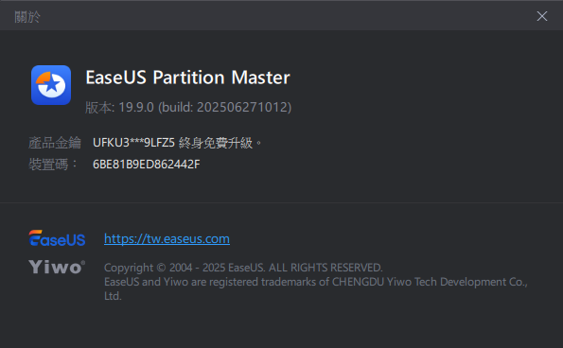563x348 pixels.
Task: Click the build number 202506271012
Action: coord(242,107)
